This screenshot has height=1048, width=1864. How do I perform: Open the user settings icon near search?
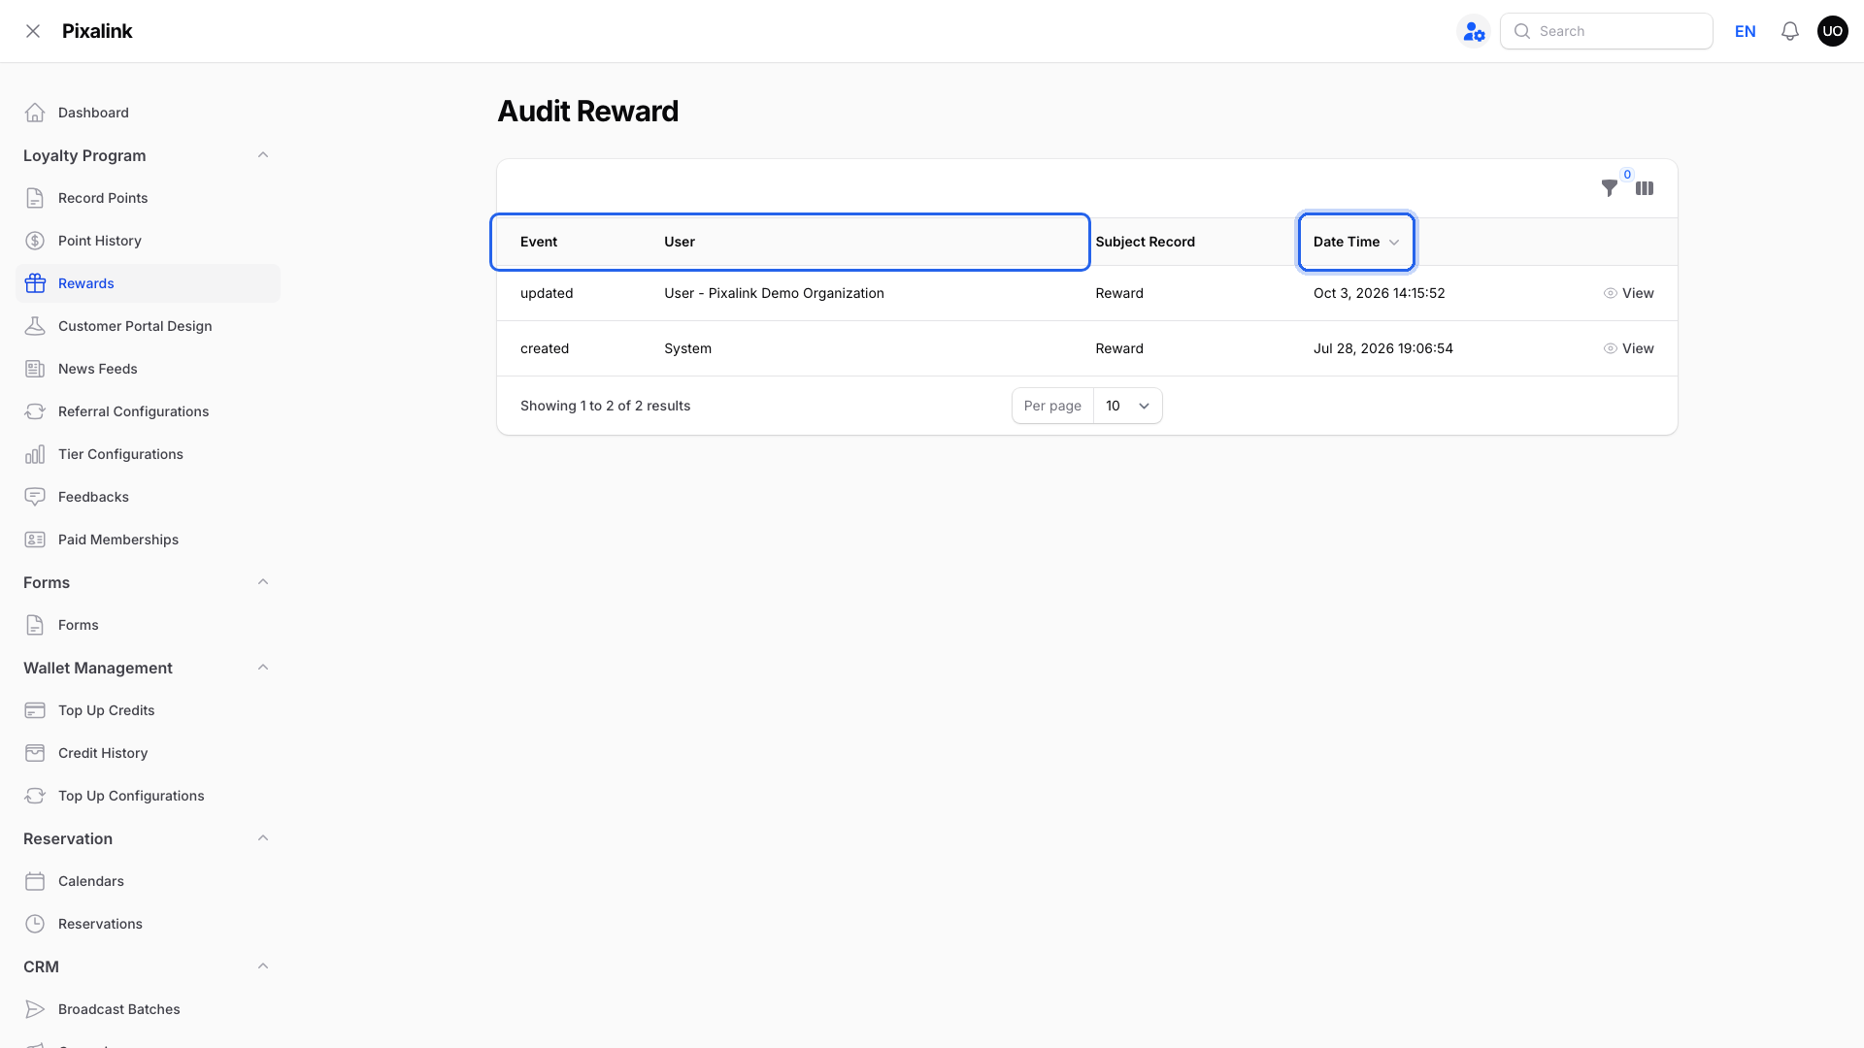[1474, 31]
